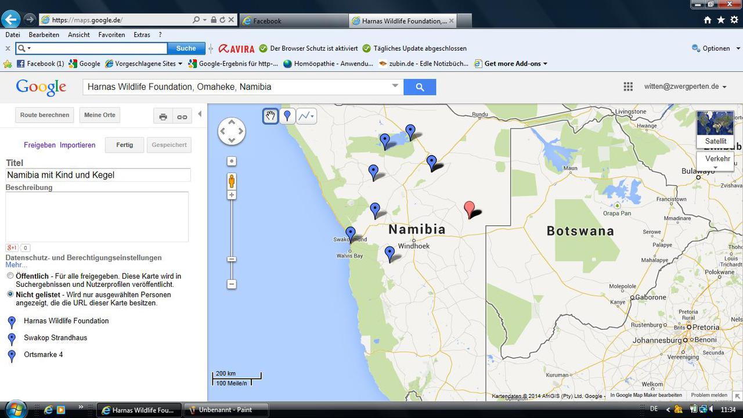Open the Ansicht menu
This screenshot has height=418, width=743.
click(x=79, y=35)
